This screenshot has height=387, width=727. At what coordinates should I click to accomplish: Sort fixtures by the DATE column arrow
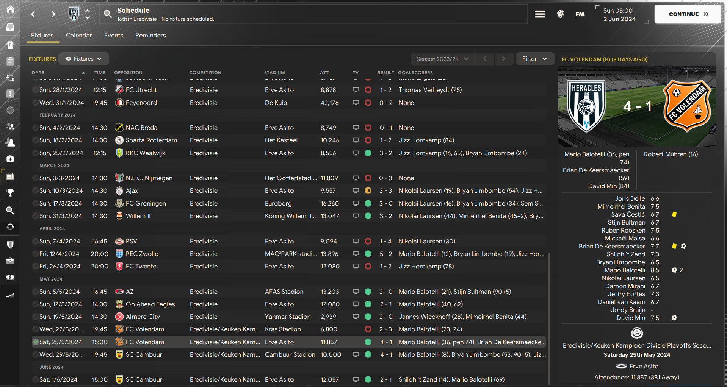(x=83, y=73)
